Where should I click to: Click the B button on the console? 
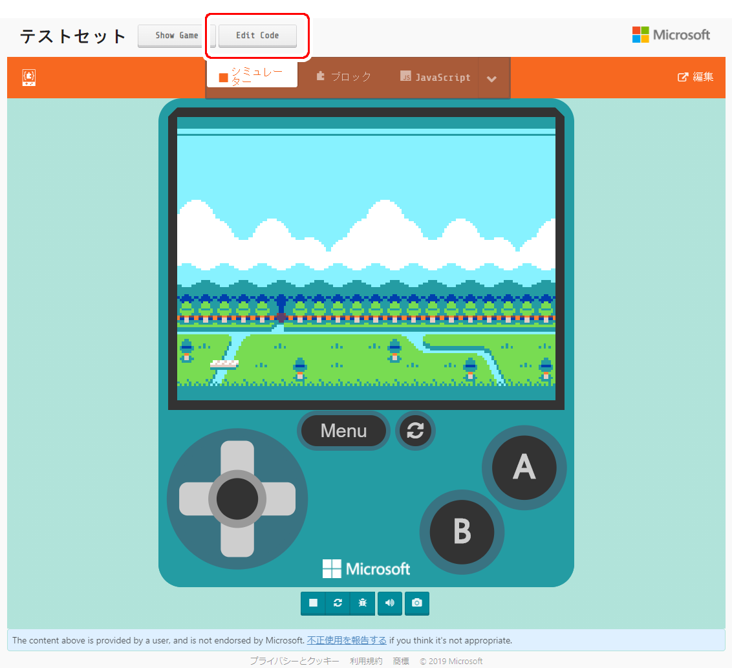(x=462, y=532)
